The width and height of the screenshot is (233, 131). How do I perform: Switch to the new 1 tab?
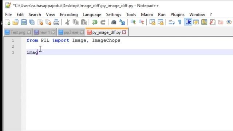point(45,32)
